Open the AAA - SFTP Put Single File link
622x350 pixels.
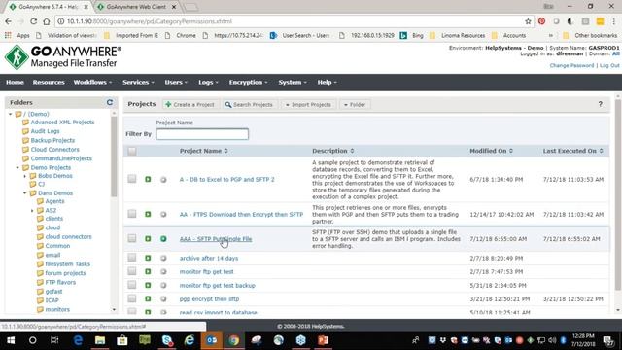click(x=216, y=239)
